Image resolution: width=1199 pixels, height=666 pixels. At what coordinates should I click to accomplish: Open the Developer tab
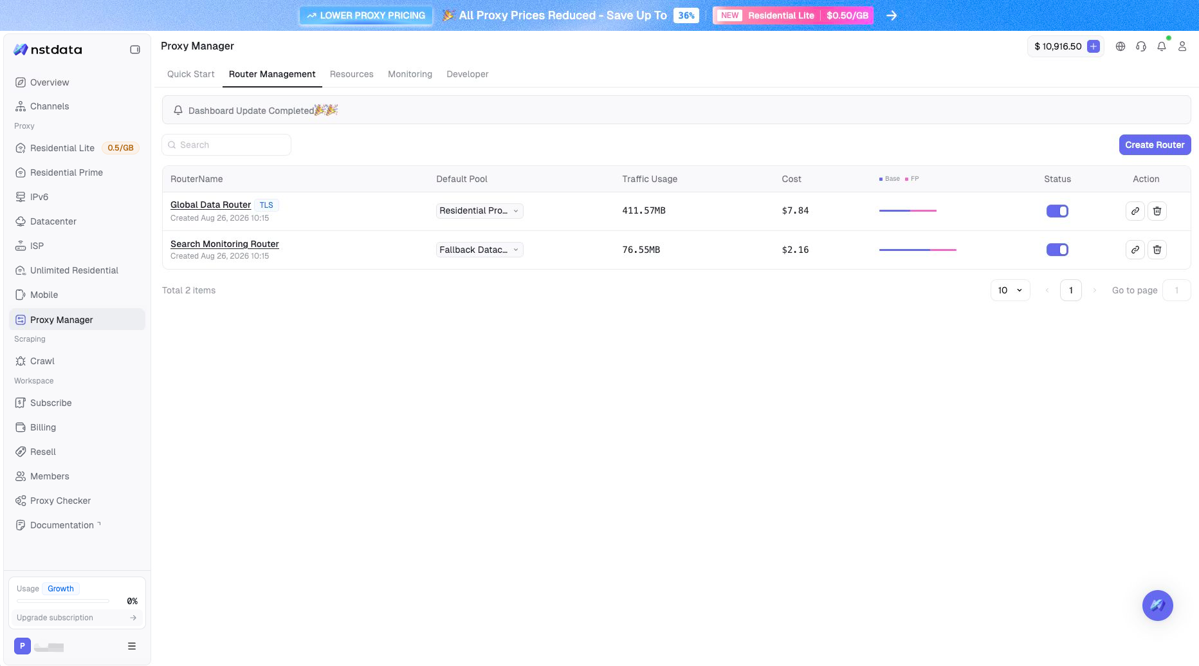(x=468, y=74)
